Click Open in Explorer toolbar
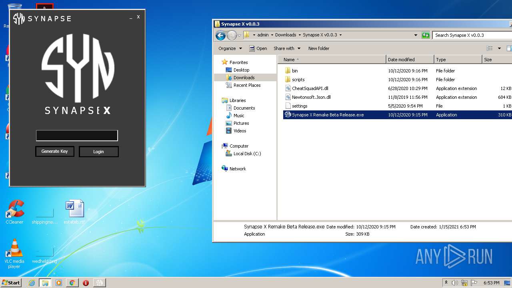Viewport: 512px width, 288px height. pyautogui.click(x=258, y=48)
